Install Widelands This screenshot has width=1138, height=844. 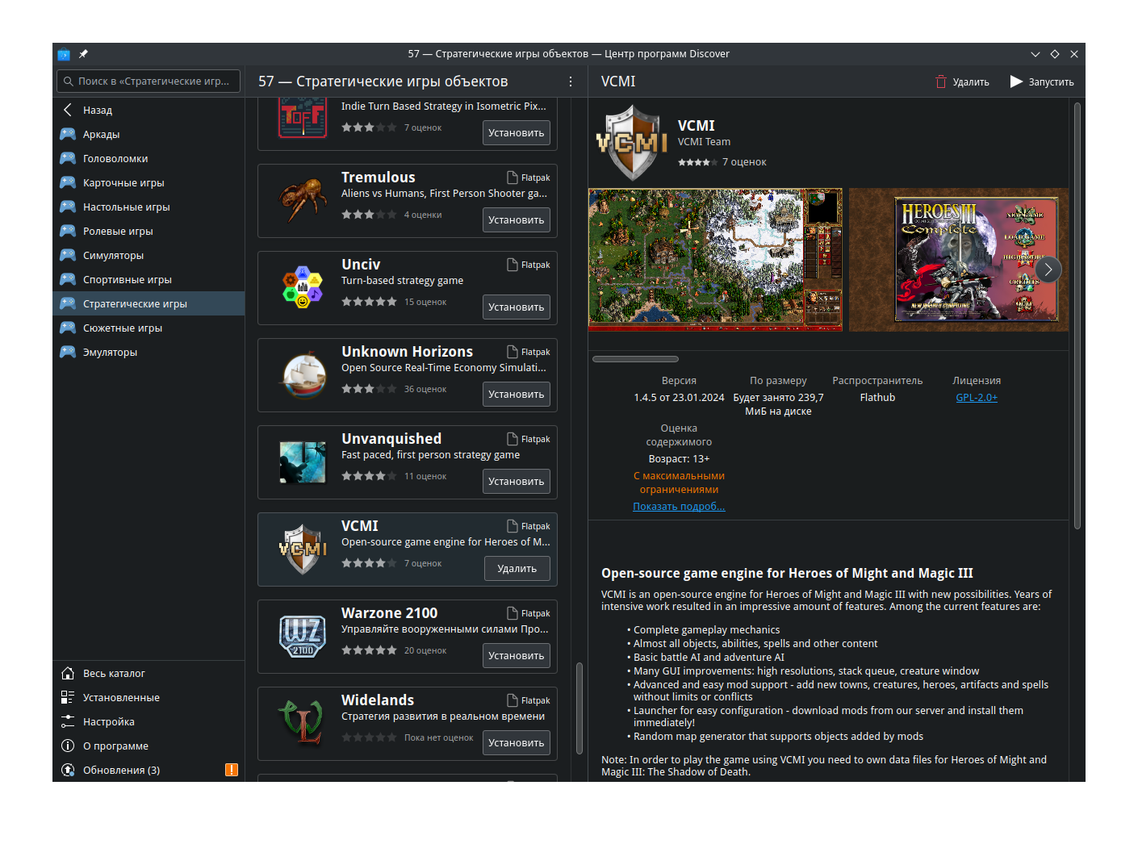(517, 743)
